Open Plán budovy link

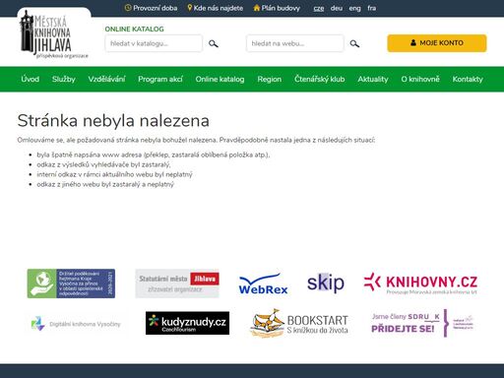pos(277,8)
